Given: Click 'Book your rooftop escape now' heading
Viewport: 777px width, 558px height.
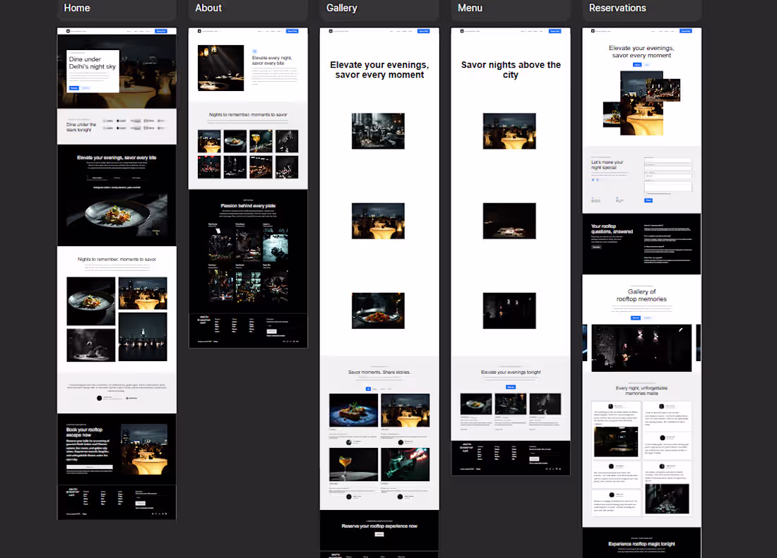Looking at the screenshot, I should pos(85,432).
